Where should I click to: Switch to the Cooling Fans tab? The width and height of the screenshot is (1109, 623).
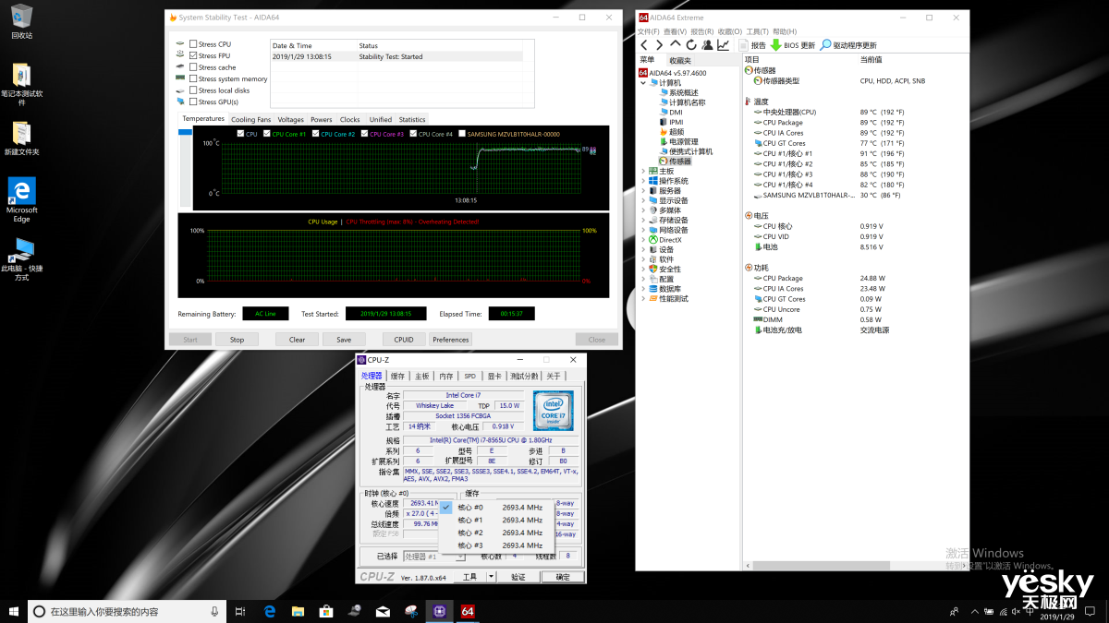(x=251, y=119)
